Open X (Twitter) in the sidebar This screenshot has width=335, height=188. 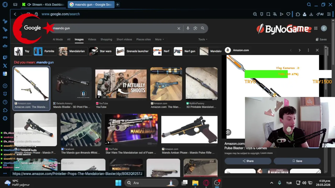[x=5, y=66]
